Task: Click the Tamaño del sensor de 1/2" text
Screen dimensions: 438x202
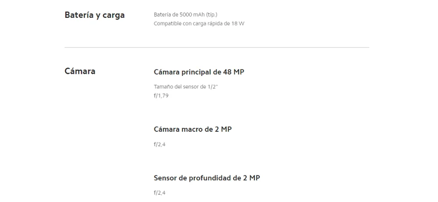Action: (x=185, y=87)
